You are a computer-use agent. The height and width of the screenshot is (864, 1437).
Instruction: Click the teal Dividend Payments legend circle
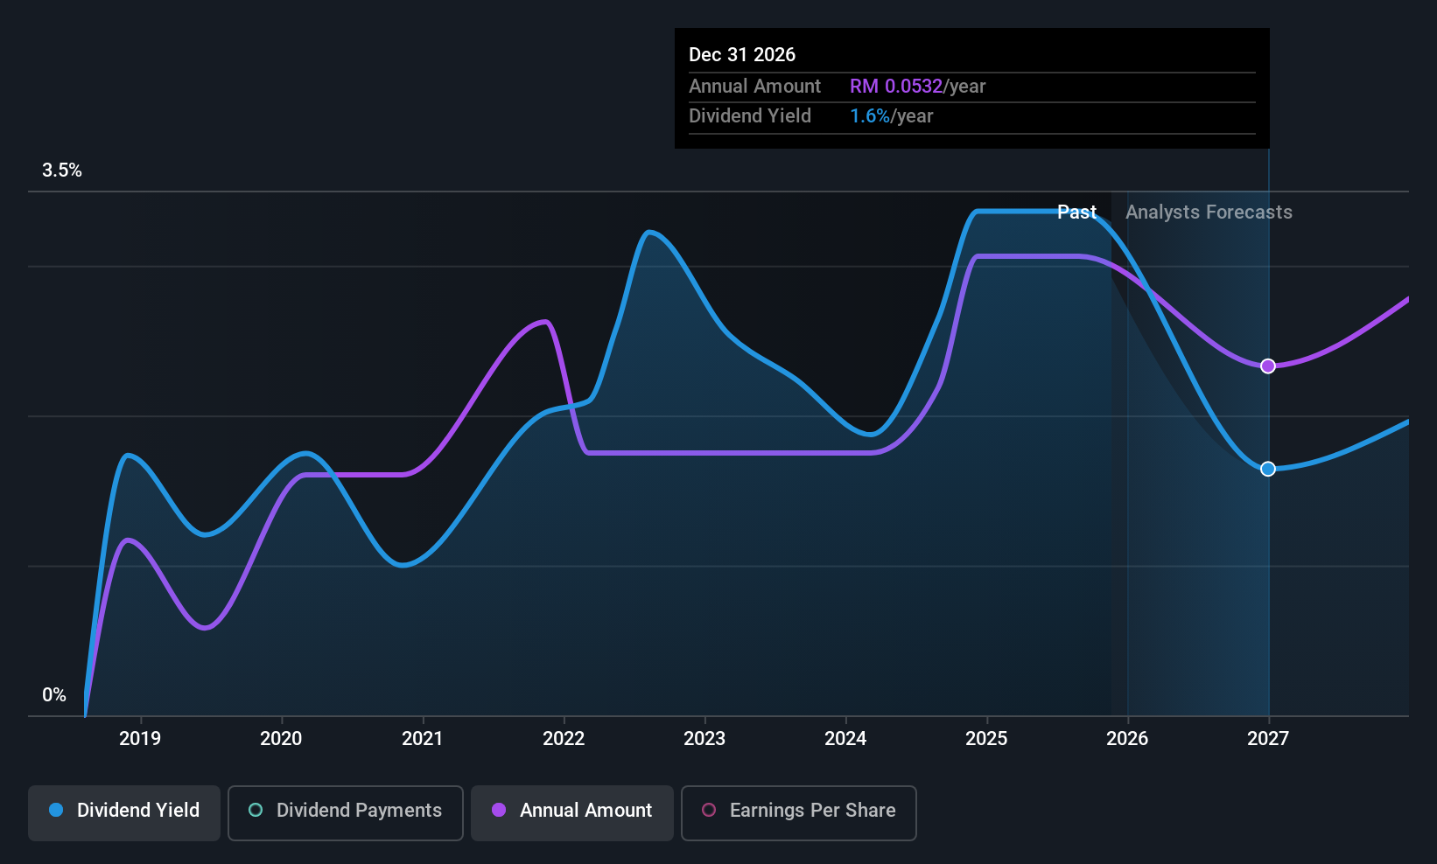pos(256,810)
